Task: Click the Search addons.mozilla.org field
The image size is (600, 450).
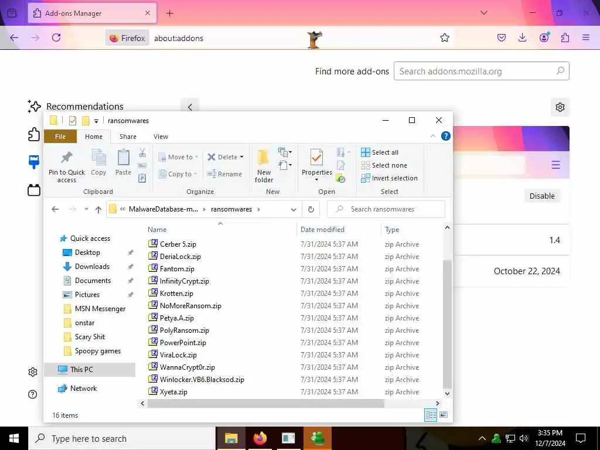Action: coord(482,71)
